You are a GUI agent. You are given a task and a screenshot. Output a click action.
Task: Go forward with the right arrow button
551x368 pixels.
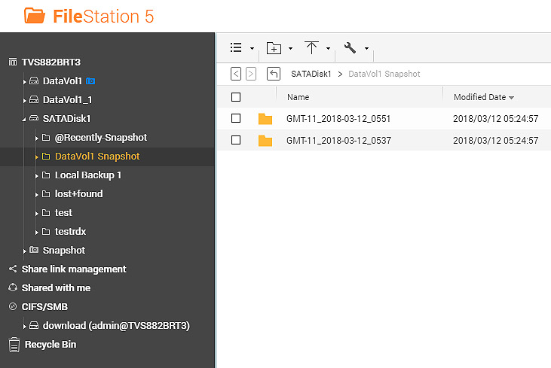coord(251,74)
